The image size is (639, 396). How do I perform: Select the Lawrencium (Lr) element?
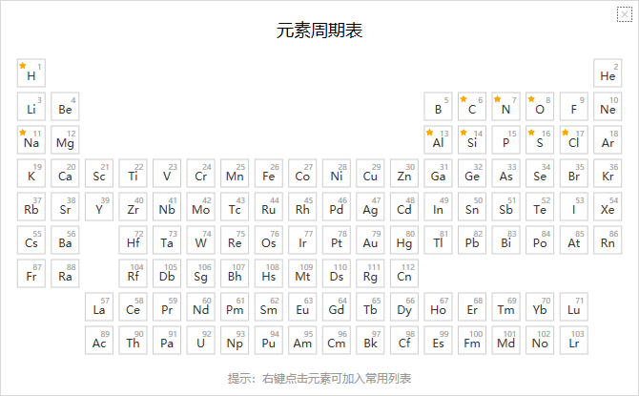click(x=574, y=341)
